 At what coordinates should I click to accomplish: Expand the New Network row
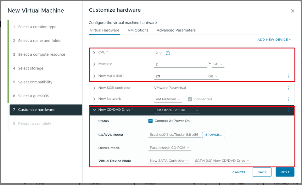click(x=94, y=99)
